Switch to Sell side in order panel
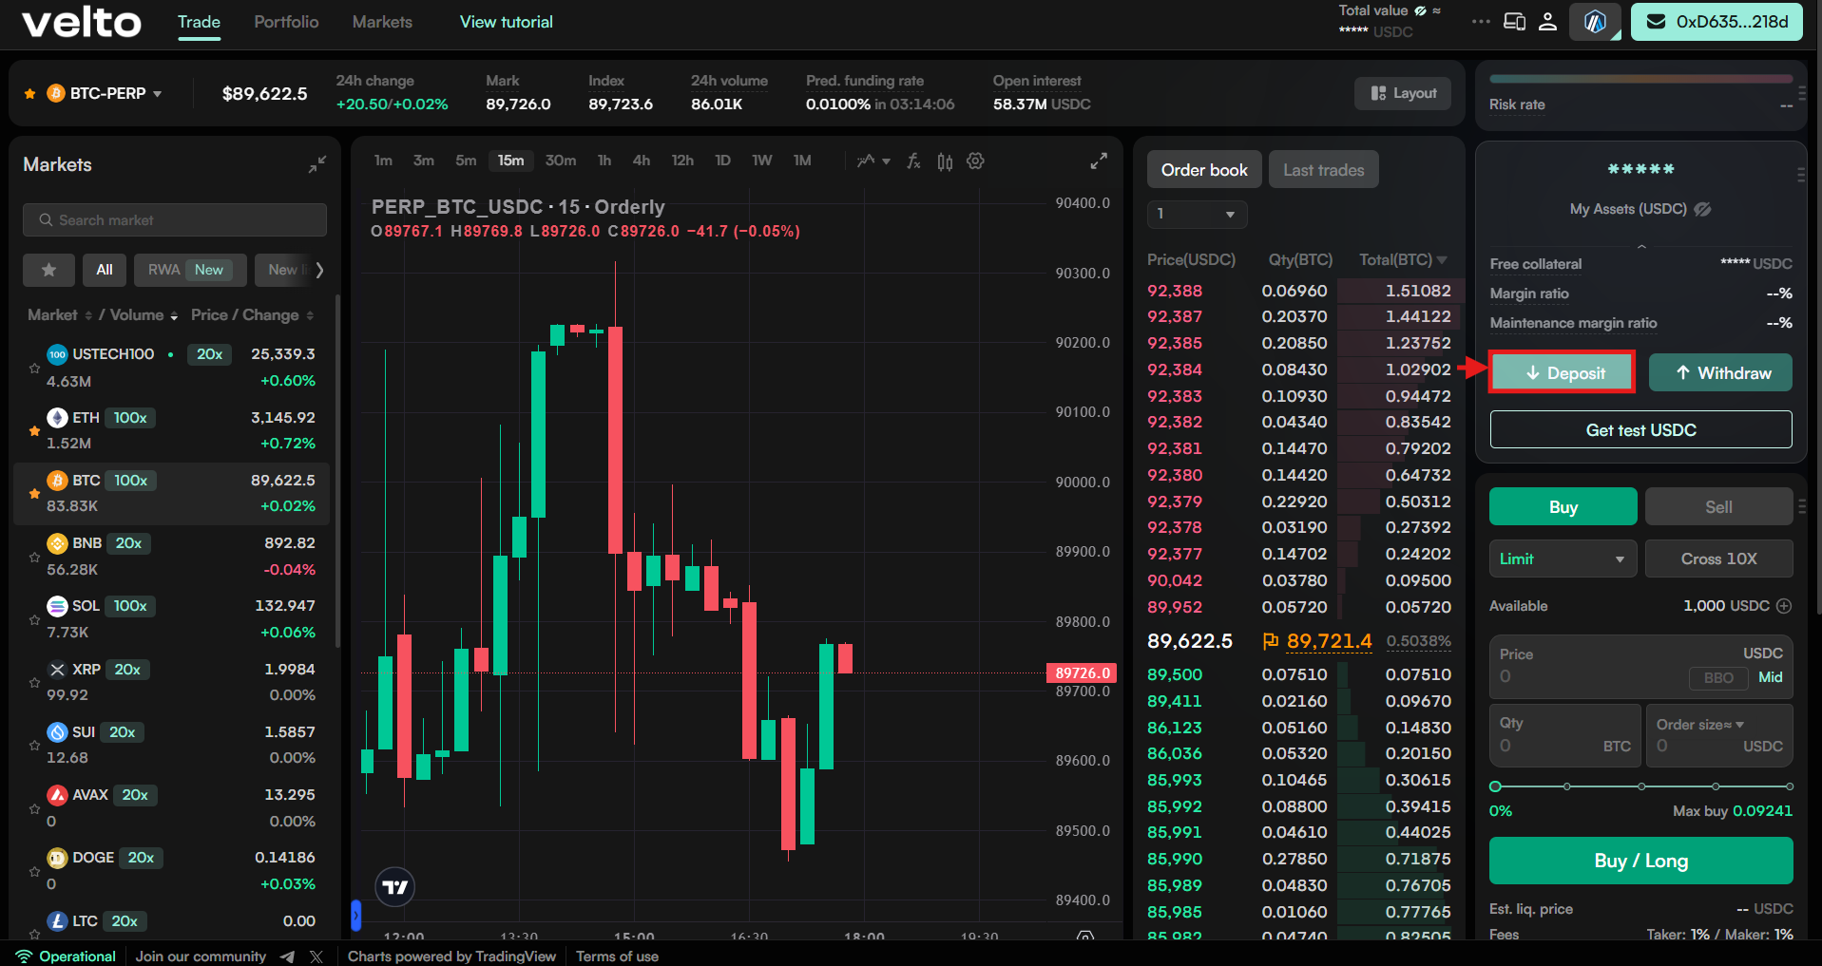The width and height of the screenshot is (1822, 966). [1718, 506]
